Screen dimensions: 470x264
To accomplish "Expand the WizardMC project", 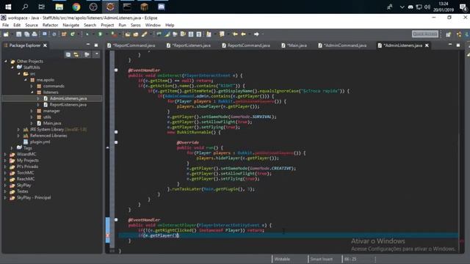I will tap(5, 155).
